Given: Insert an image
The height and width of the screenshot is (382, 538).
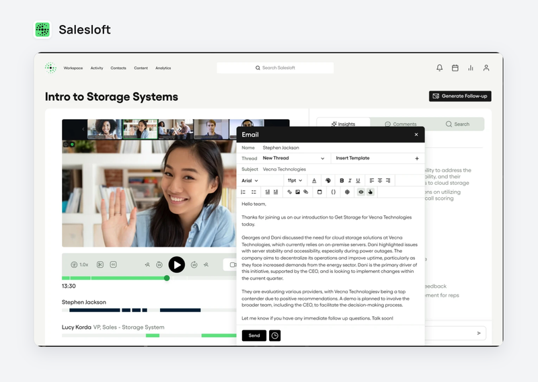Looking at the screenshot, I should (297, 192).
